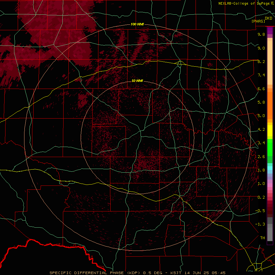The image size is (275, 275).
Task: Click the 50 NMI range ring label
Action: coord(137,81)
